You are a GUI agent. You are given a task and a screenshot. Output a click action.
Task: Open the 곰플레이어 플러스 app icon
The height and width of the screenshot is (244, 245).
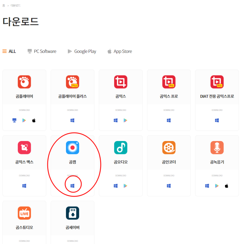pos(73,82)
